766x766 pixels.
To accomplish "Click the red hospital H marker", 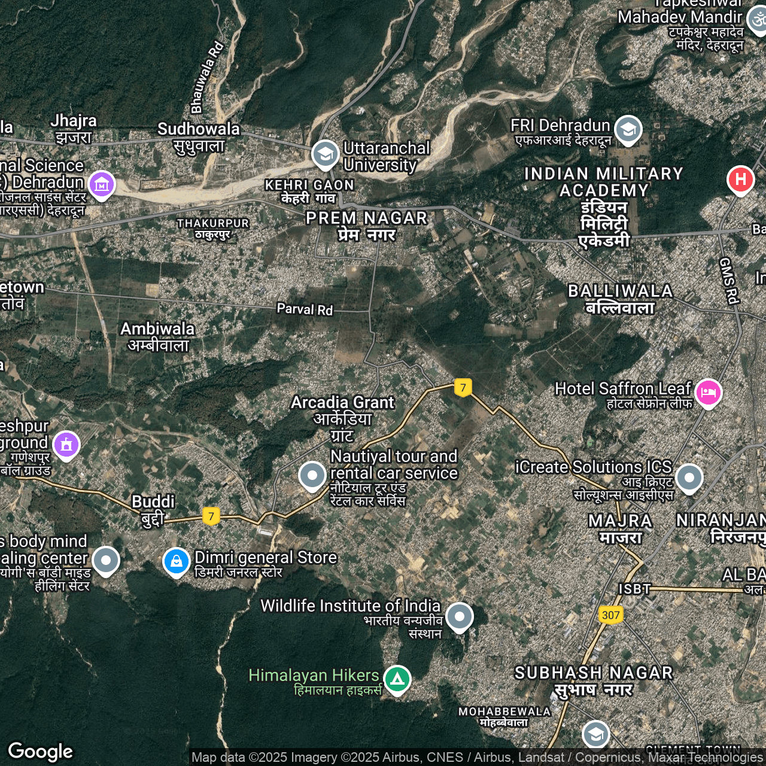I will [740, 180].
